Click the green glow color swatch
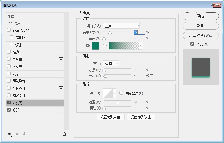Image resolution: width=224 pixels, height=143 pixels. 95,46
